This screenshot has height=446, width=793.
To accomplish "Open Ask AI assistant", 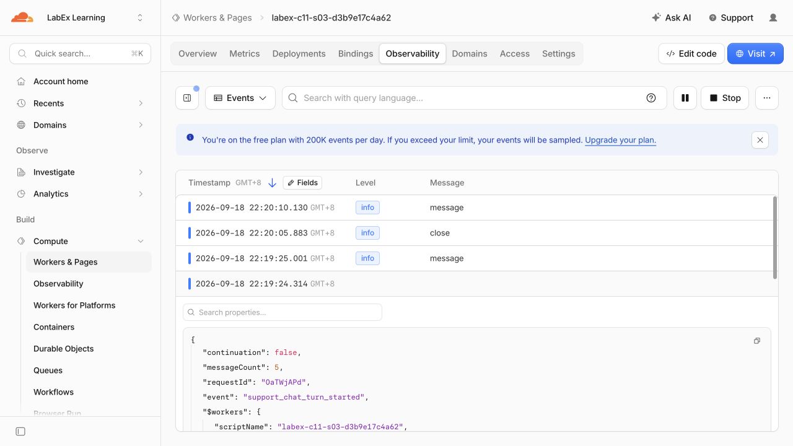I will (672, 18).
